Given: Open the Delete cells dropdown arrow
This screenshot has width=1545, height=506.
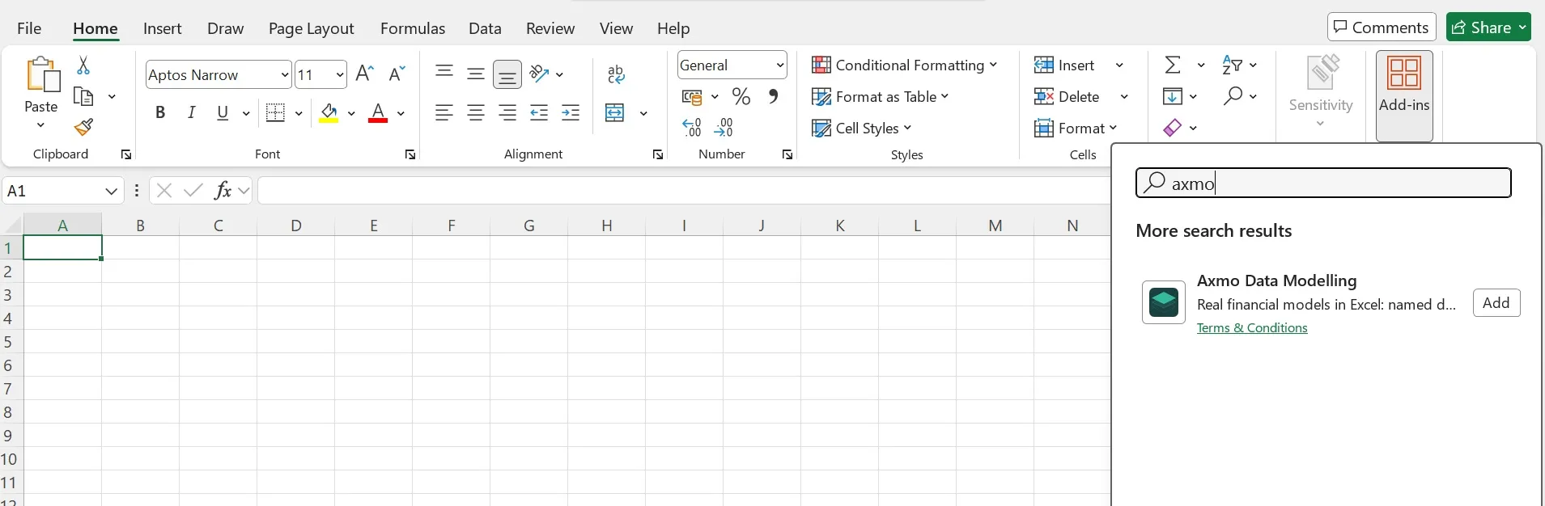Looking at the screenshot, I should pos(1124,97).
